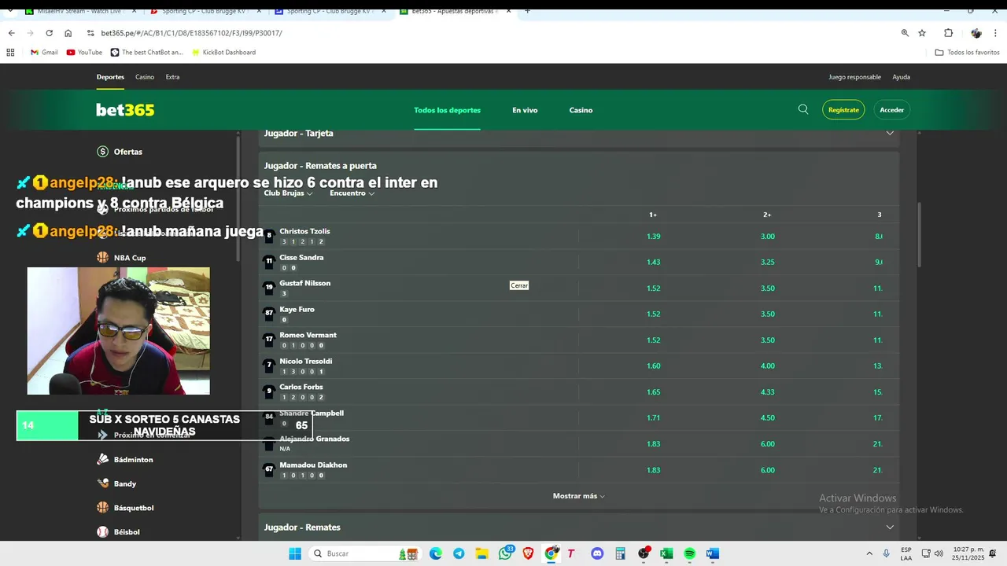Open Excel from the taskbar
Image resolution: width=1007 pixels, height=566 pixels.
click(666, 553)
